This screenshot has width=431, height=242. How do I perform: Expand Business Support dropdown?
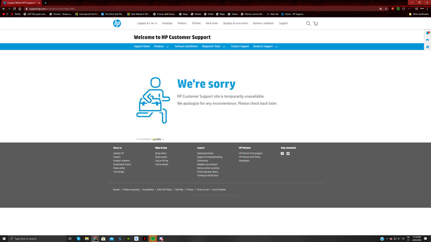(265, 46)
